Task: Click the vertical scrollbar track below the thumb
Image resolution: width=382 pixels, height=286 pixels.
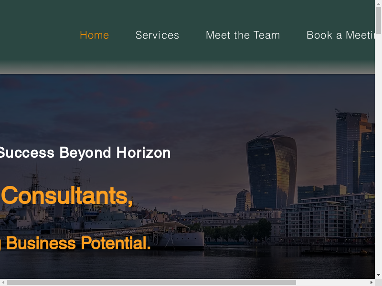Action: coord(378,153)
